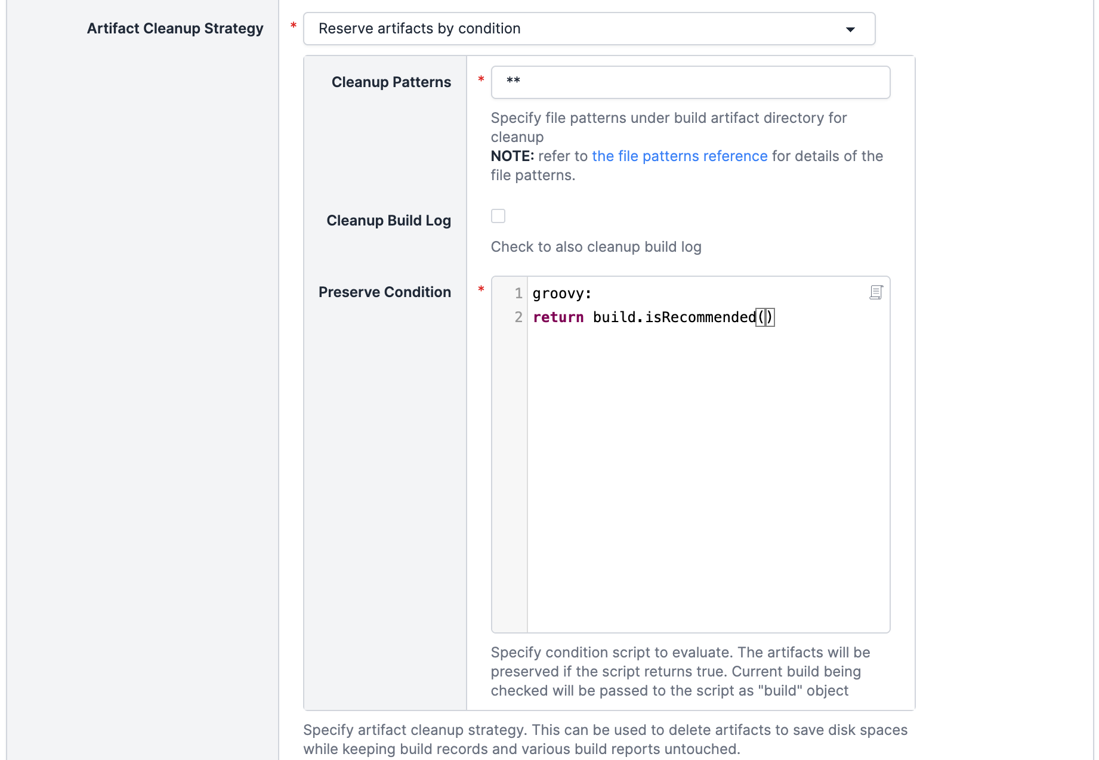Click 'build.isRecommended' in the code editor
The height and width of the screenshot is (760, 1099).
click(674, 317)
